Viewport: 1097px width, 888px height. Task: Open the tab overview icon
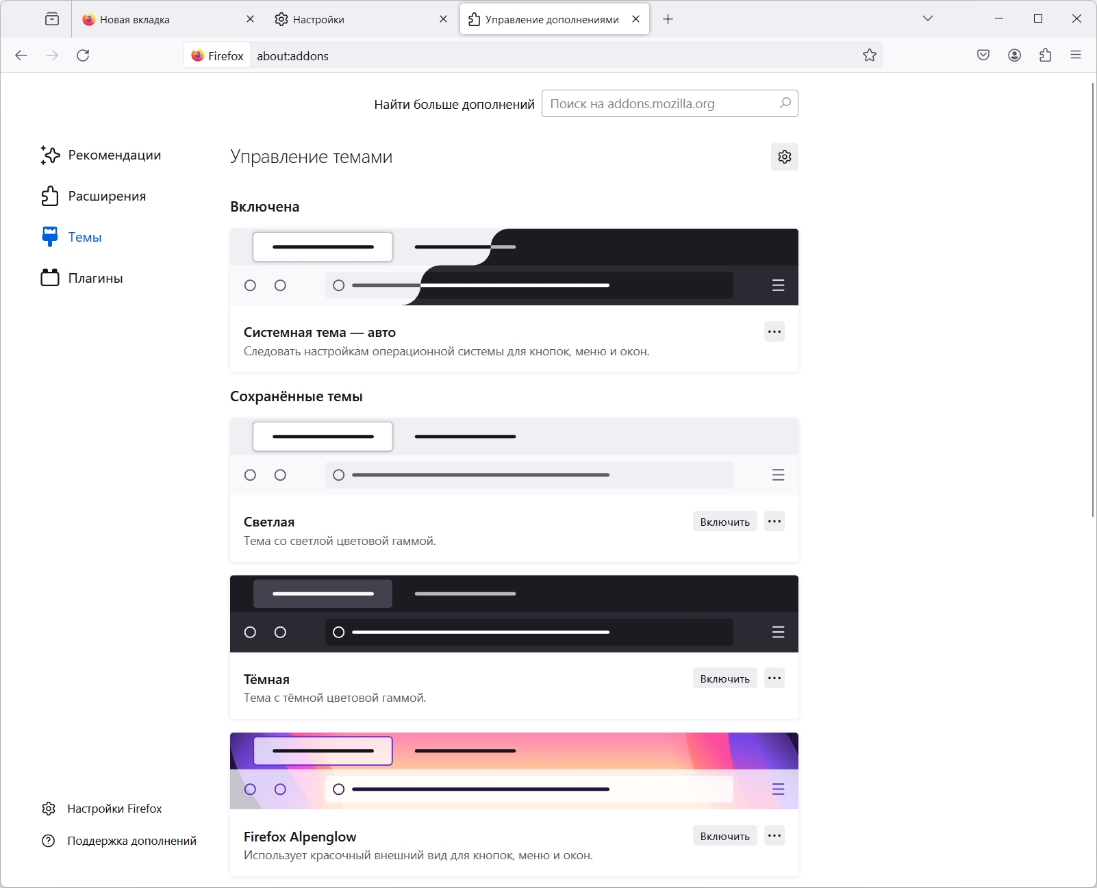click(x=52, y=19)
